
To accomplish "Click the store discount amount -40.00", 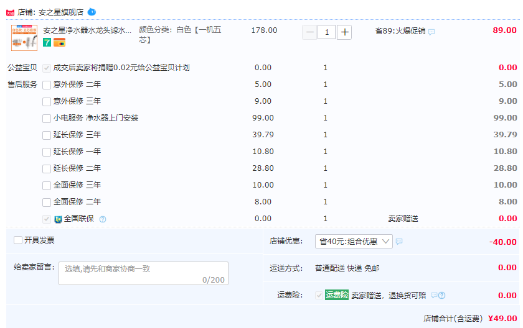I will pyautogui.click(x=503, y=242).
